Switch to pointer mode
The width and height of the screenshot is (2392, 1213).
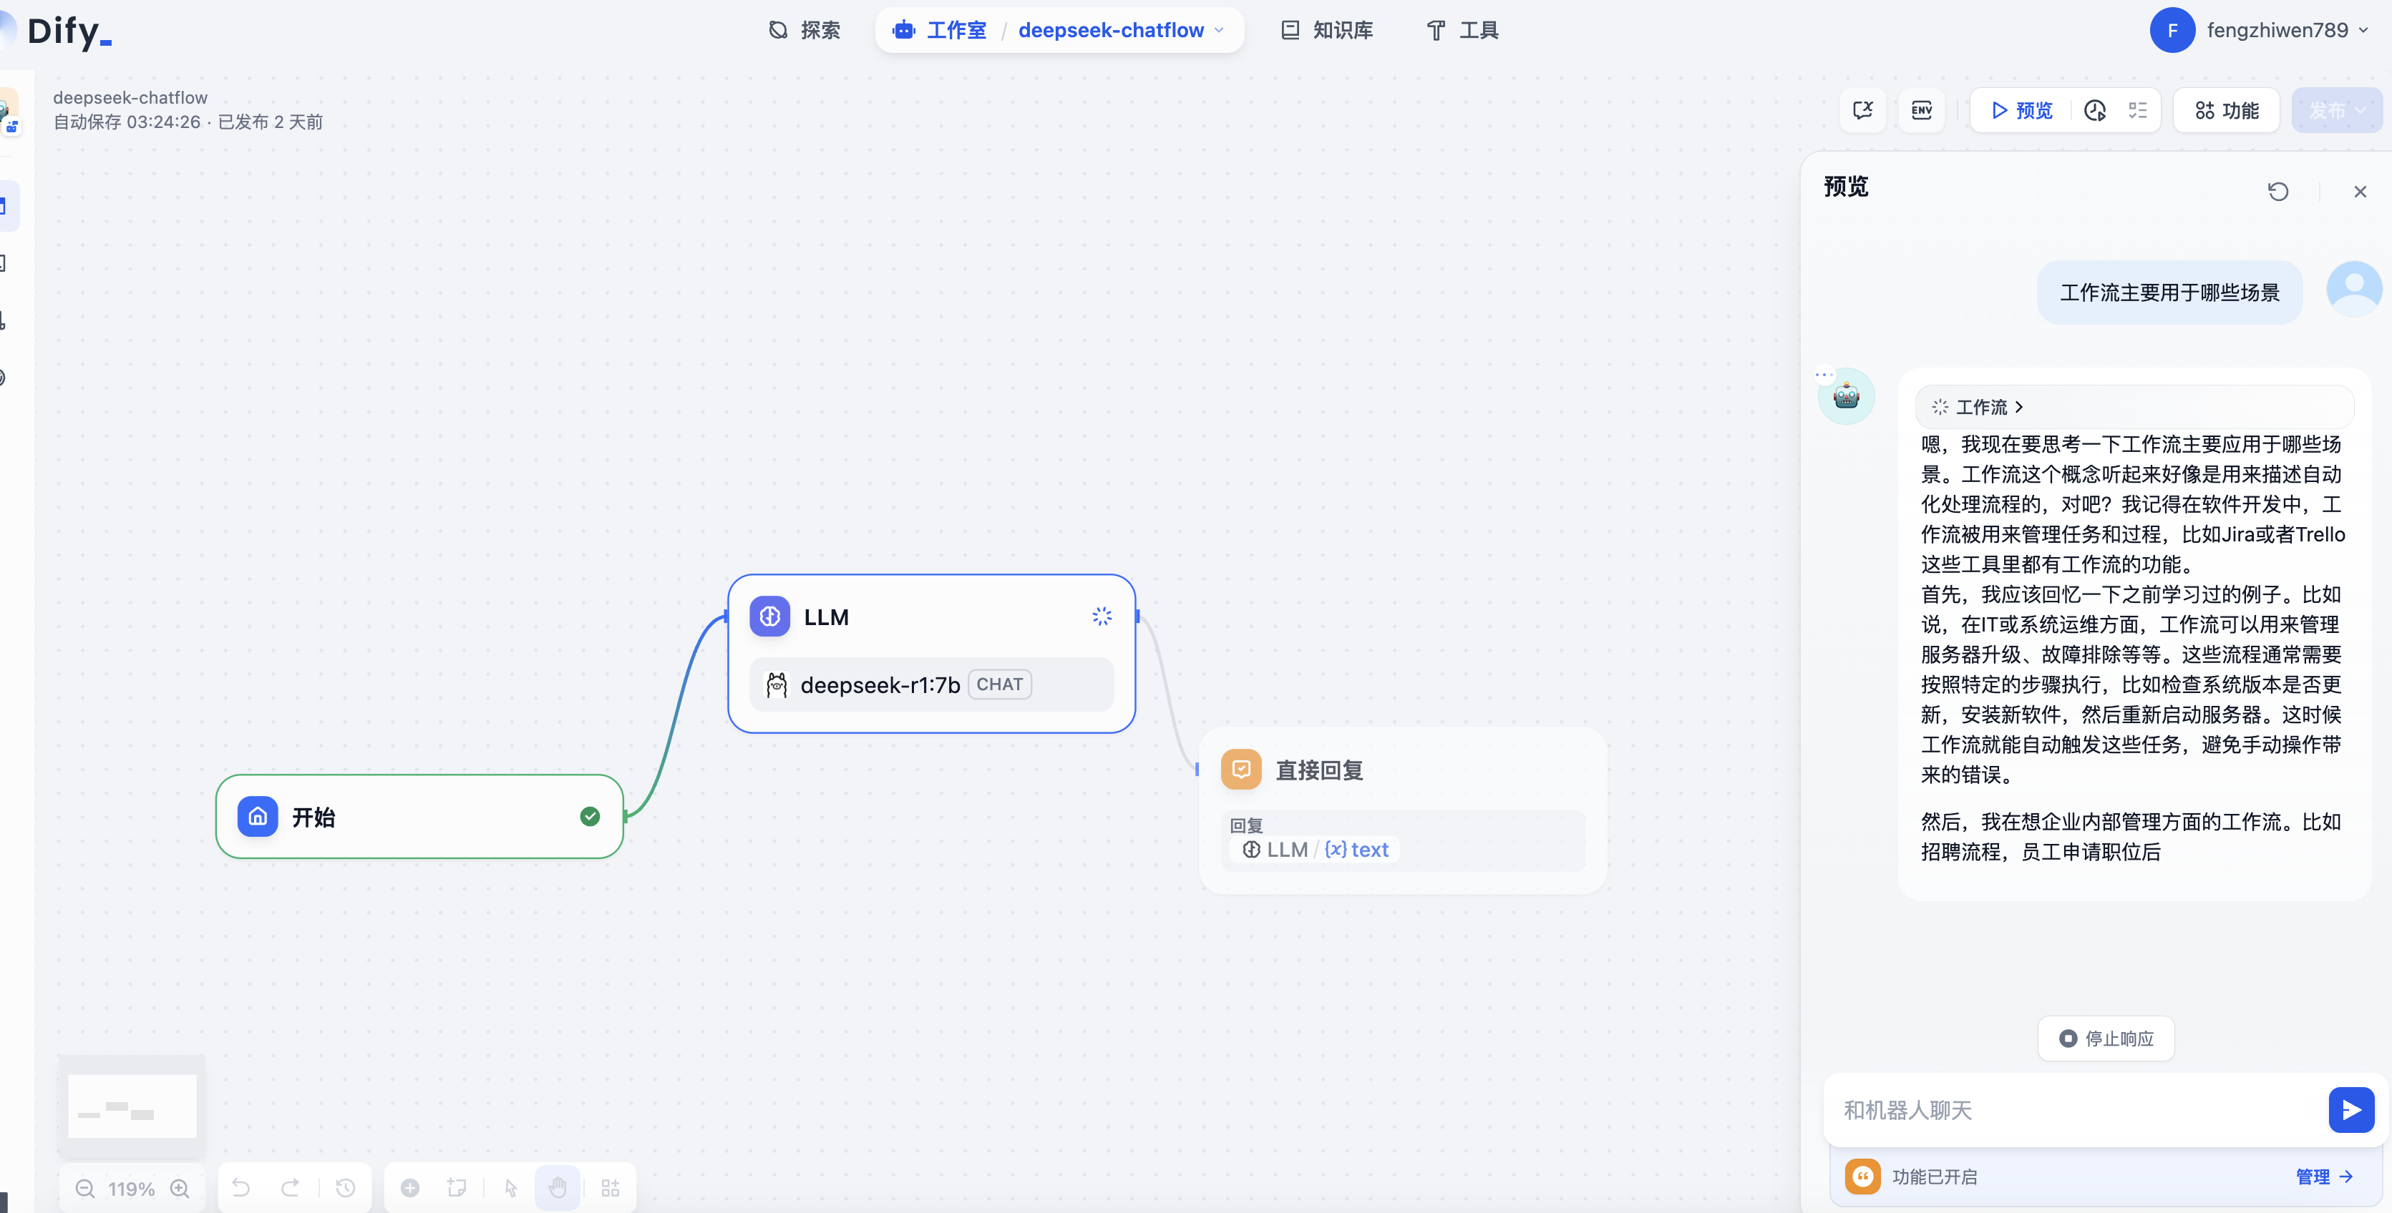(x=511, y=1188)
